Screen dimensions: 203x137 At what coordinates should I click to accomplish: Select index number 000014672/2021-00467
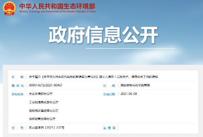tap(45, 85)
